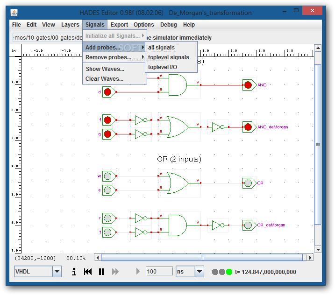Toggle input switch w
Screen dimensions: 335x295
point(108,176)
